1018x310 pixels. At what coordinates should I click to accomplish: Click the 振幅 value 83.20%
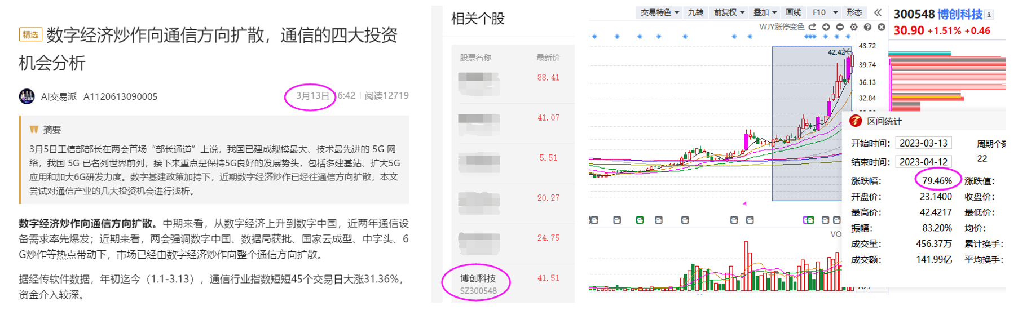(937, 228)
